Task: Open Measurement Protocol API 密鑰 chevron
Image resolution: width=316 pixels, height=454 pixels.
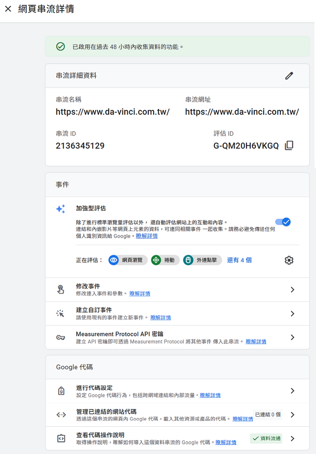Action: pos(292,337)
